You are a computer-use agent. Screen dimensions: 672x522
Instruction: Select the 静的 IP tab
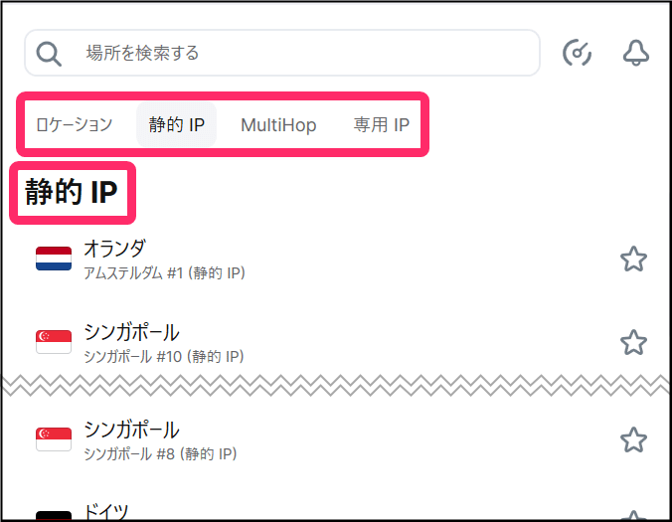click(x=176, y=124)
